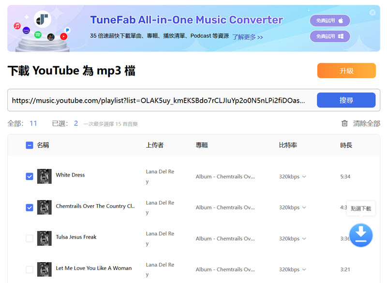Click the Deezer icon in banner
Screen dimensions: 387x283
coord(51,37)
